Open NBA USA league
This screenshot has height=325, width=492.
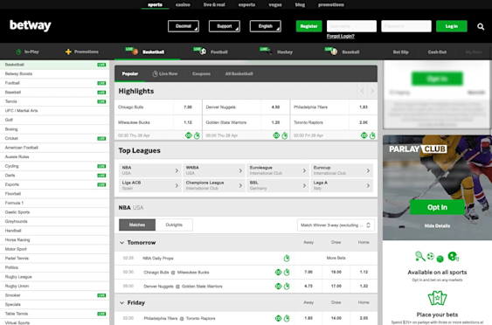click(150, 170)
